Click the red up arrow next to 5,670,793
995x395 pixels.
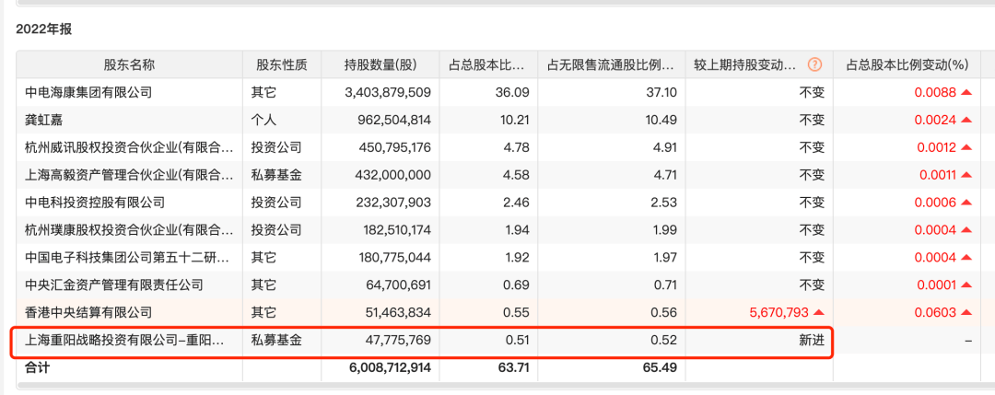click(818, 312)
